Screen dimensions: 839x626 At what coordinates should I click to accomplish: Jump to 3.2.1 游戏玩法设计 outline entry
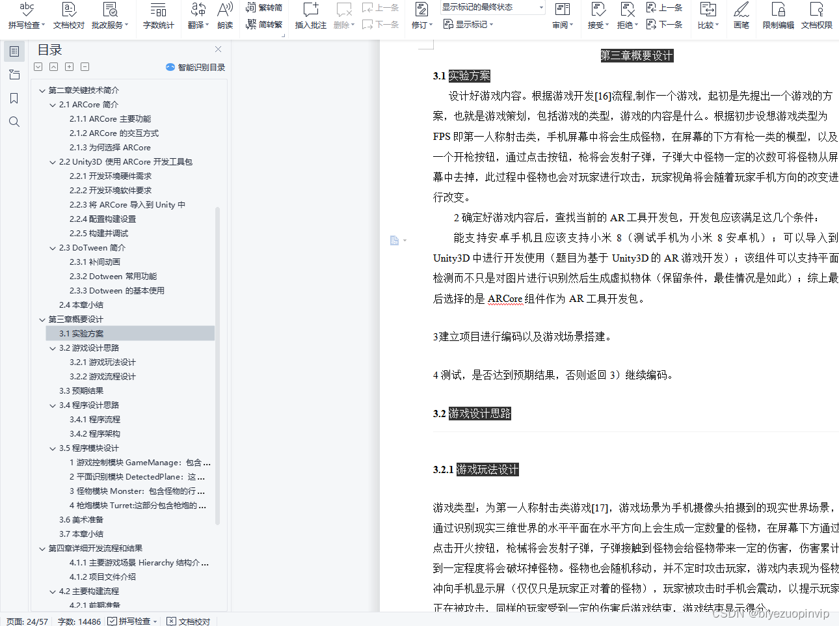point(103,362)
